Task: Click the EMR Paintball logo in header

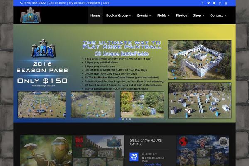Action: pyautogui.click(x=30, y=15)
